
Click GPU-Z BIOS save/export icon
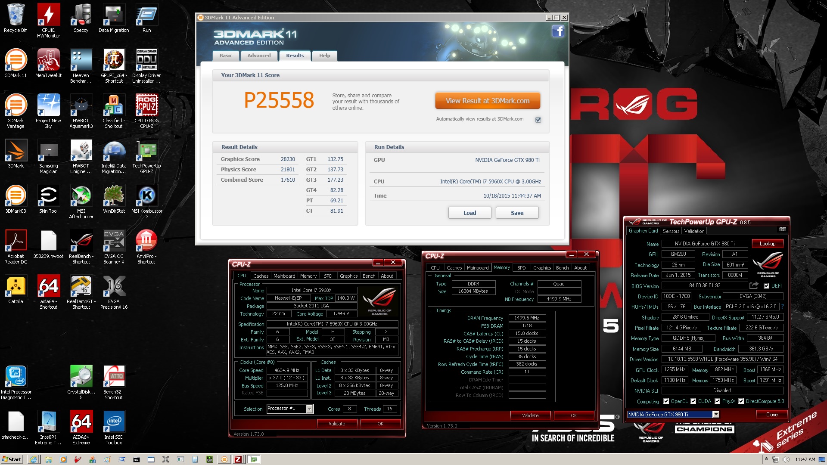754,285
